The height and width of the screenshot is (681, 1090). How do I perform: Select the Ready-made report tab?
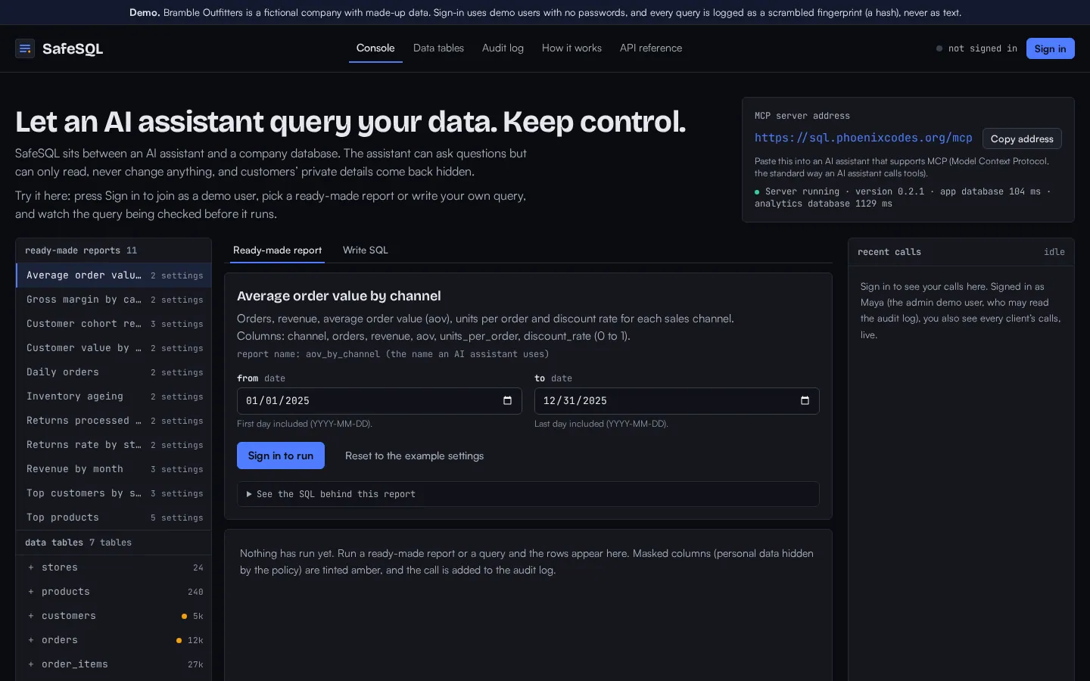(277, 250)
